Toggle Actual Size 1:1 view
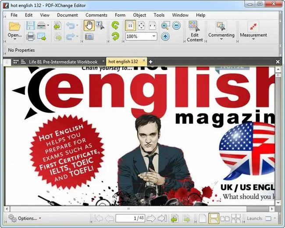The height and width of the screenshot is (228, 285). point(130,26)
